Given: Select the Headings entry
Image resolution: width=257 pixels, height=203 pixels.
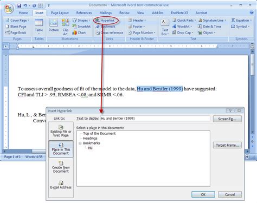Looking at the screenshot, I should (x=90, y=139).
